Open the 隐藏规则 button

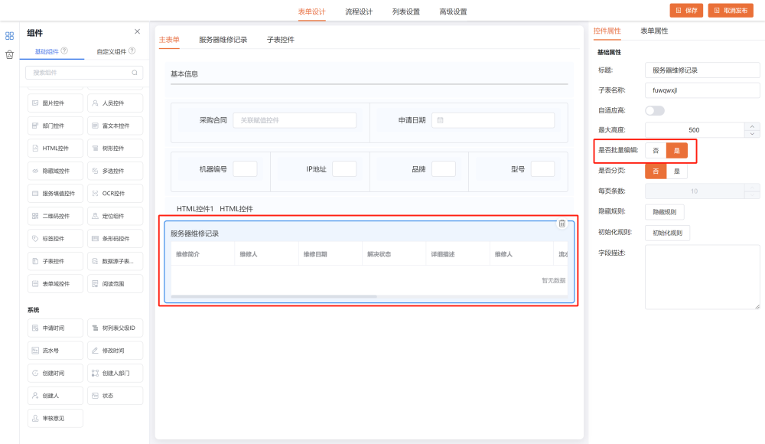[665, 212]
